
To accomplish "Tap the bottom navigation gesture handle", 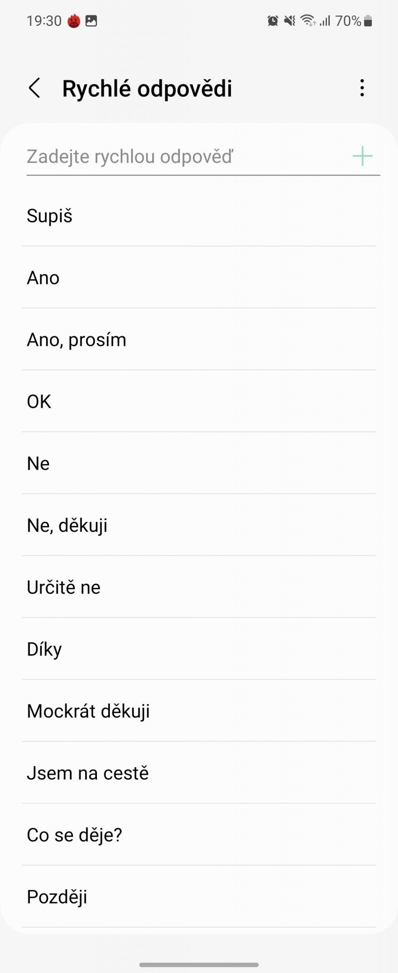I will click(199, 965).
